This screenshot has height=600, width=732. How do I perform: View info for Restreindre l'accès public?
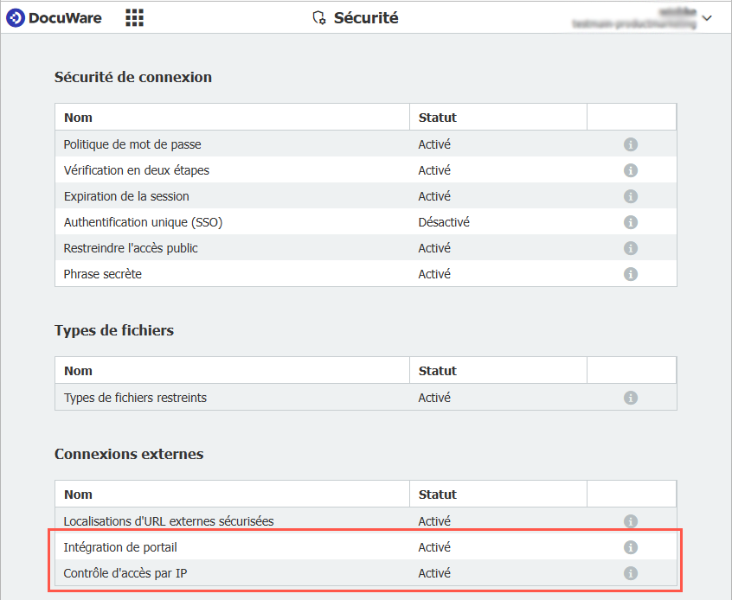click(x=631, y=248)
